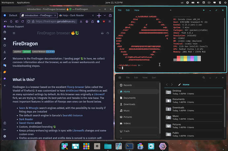
Task: Open search in the file manager
Action: click(204, 78)
